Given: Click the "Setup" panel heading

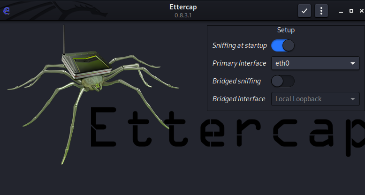Looking at the screenshot, I should 286,30.
